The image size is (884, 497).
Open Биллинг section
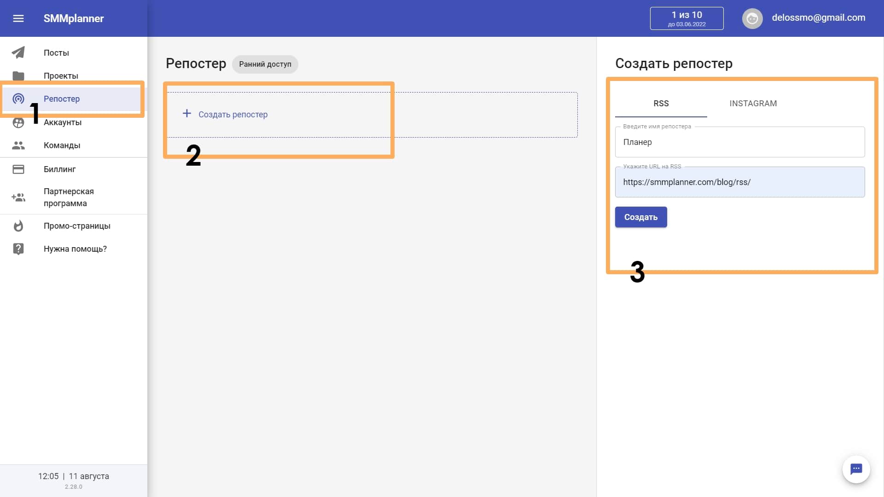[x=74, y=169]
